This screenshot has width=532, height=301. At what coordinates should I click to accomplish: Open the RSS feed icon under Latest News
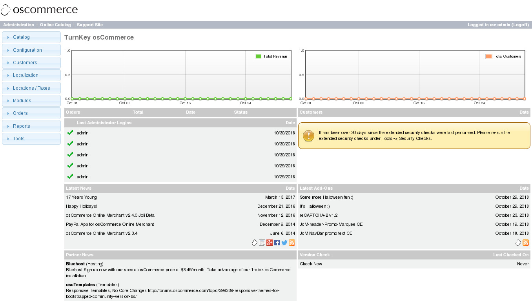point(292,243)
